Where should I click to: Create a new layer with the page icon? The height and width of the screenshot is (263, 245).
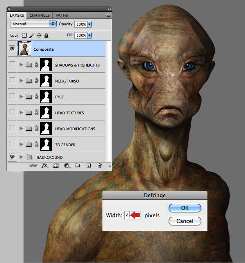(89, 165)
